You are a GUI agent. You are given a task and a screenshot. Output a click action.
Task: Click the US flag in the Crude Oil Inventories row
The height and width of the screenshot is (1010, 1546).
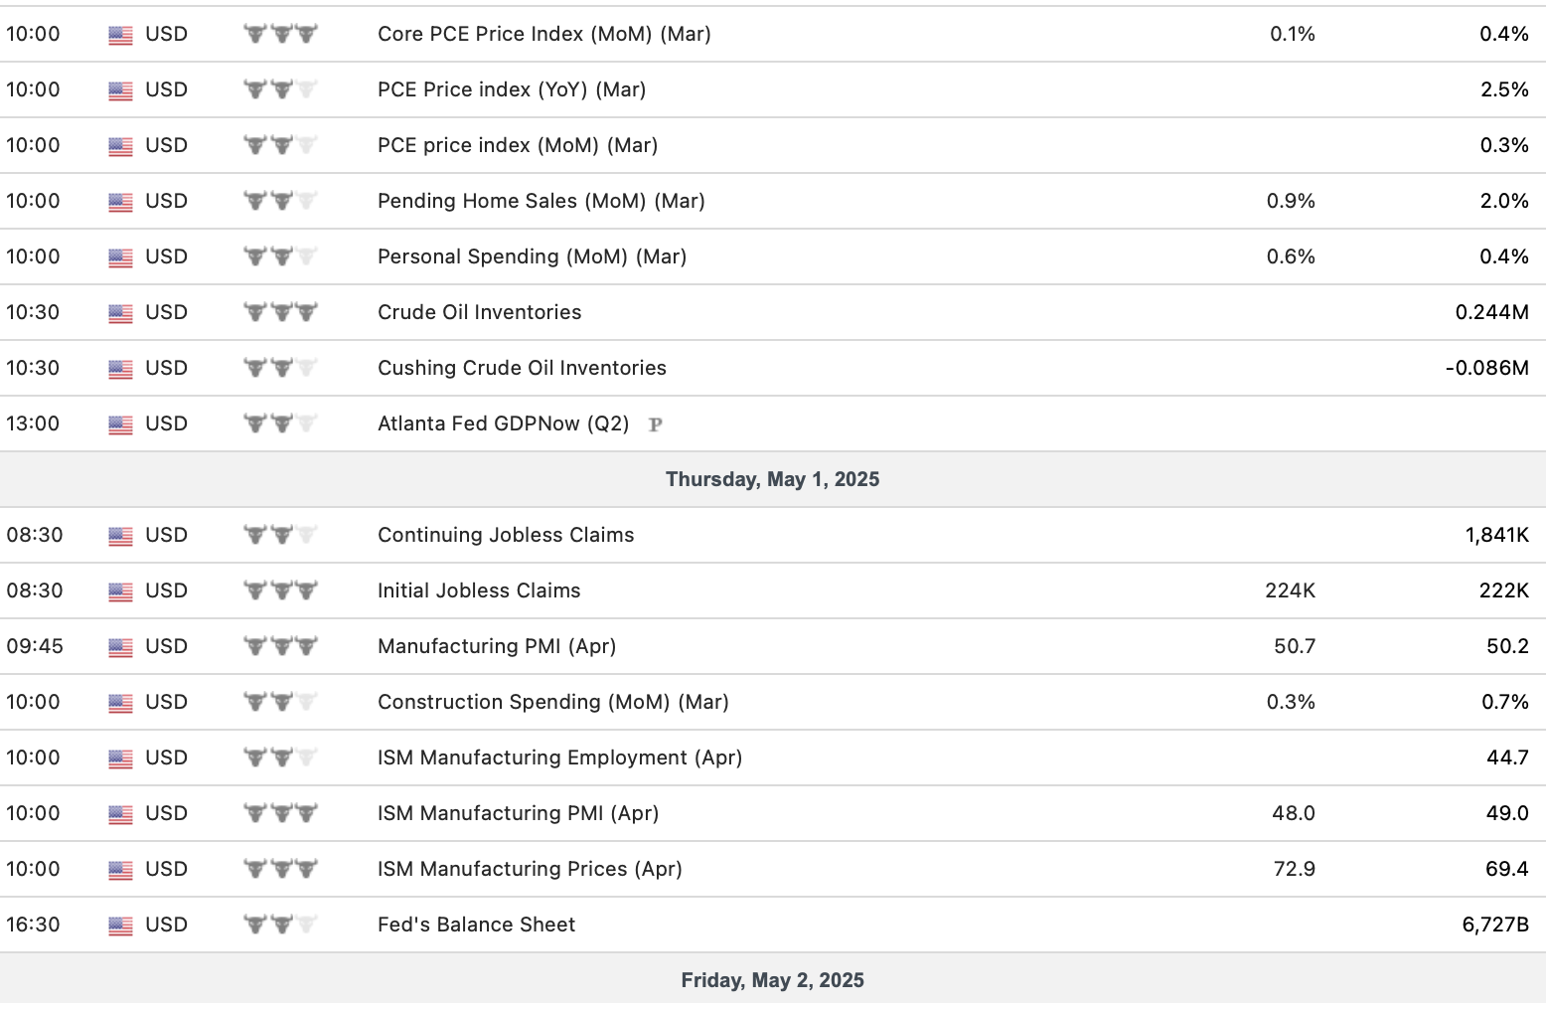coord(120,313)
